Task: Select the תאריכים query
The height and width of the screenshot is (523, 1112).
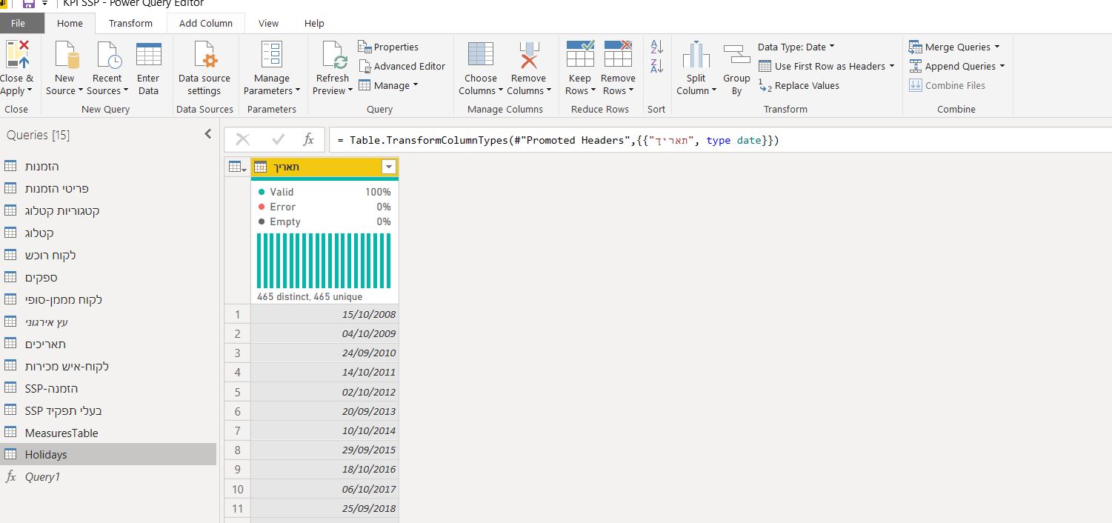Action: point(108,344)
